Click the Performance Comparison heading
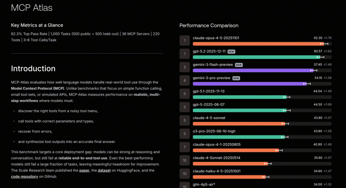Viewport: 346px width, 188px height. pos(209,26)
